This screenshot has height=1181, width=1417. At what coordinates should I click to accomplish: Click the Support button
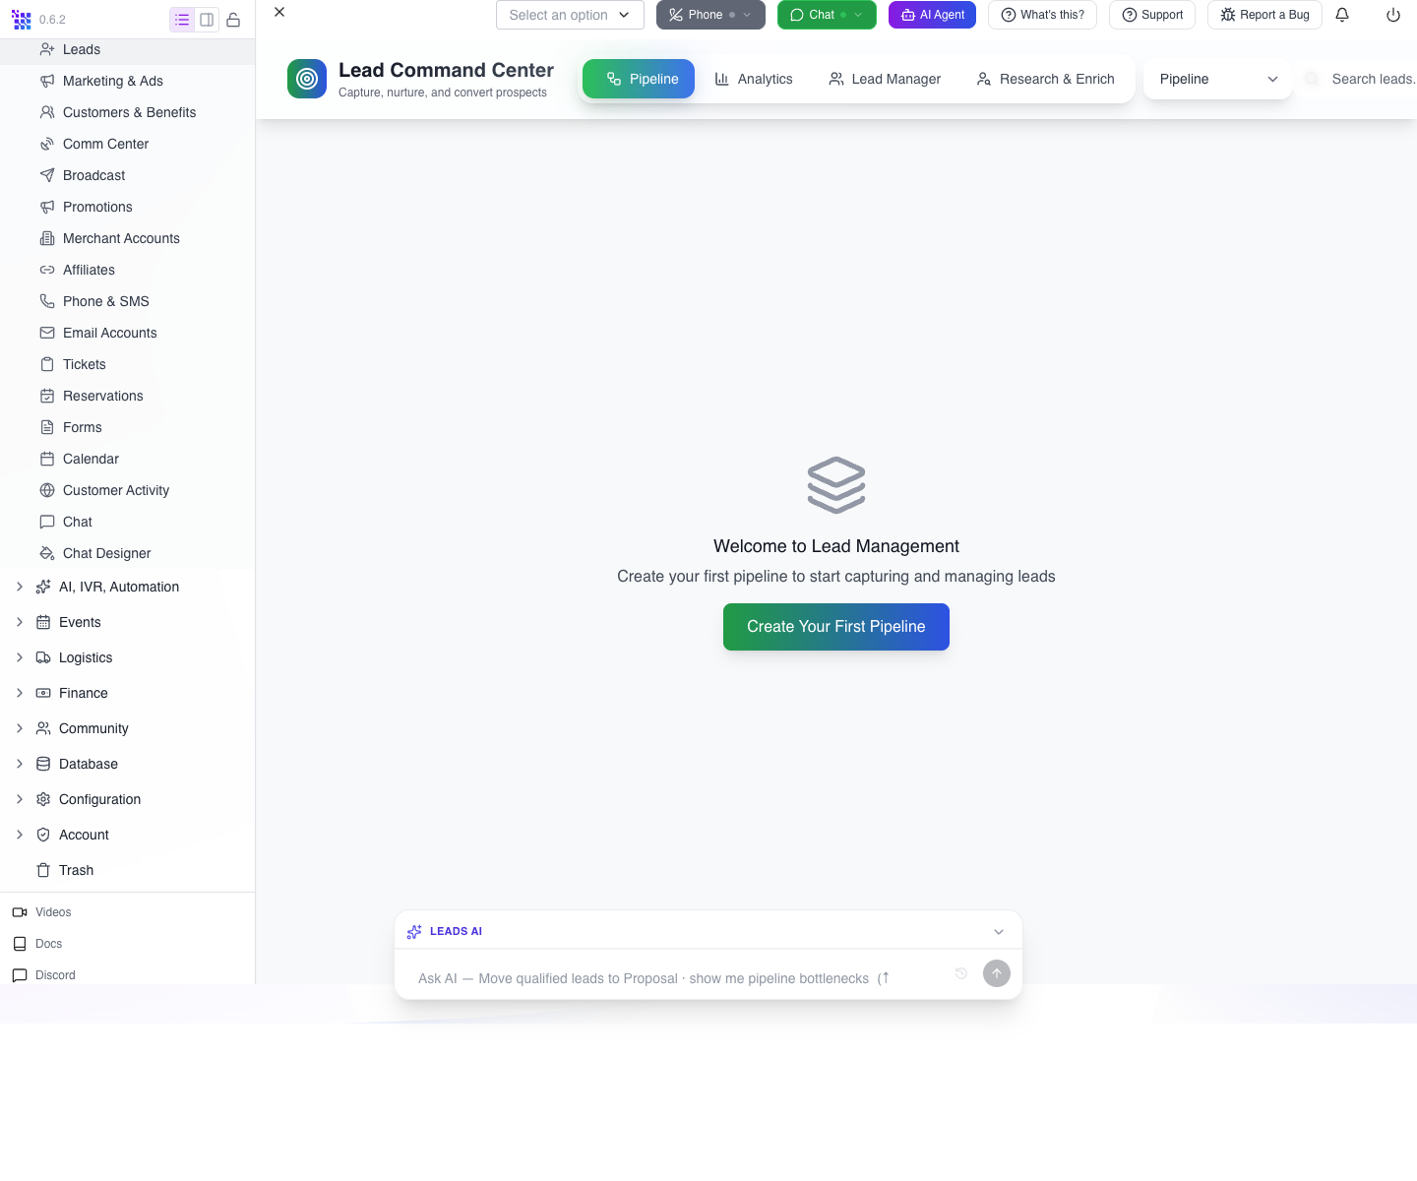(1152, 15)
